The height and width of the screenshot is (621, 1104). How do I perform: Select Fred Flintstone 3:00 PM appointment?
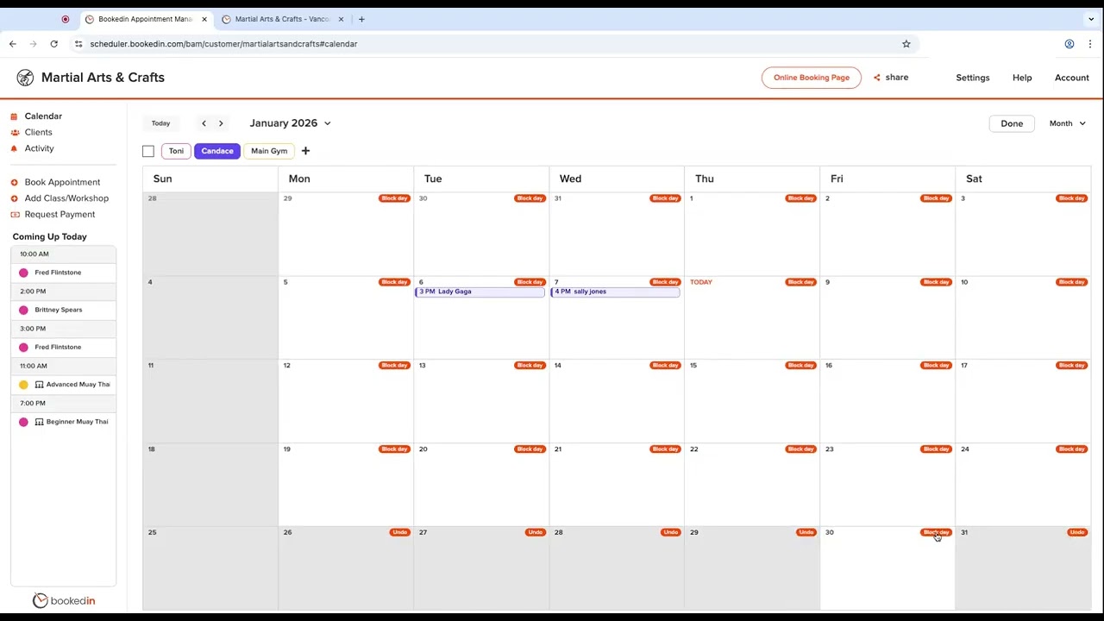coord(64,348)
